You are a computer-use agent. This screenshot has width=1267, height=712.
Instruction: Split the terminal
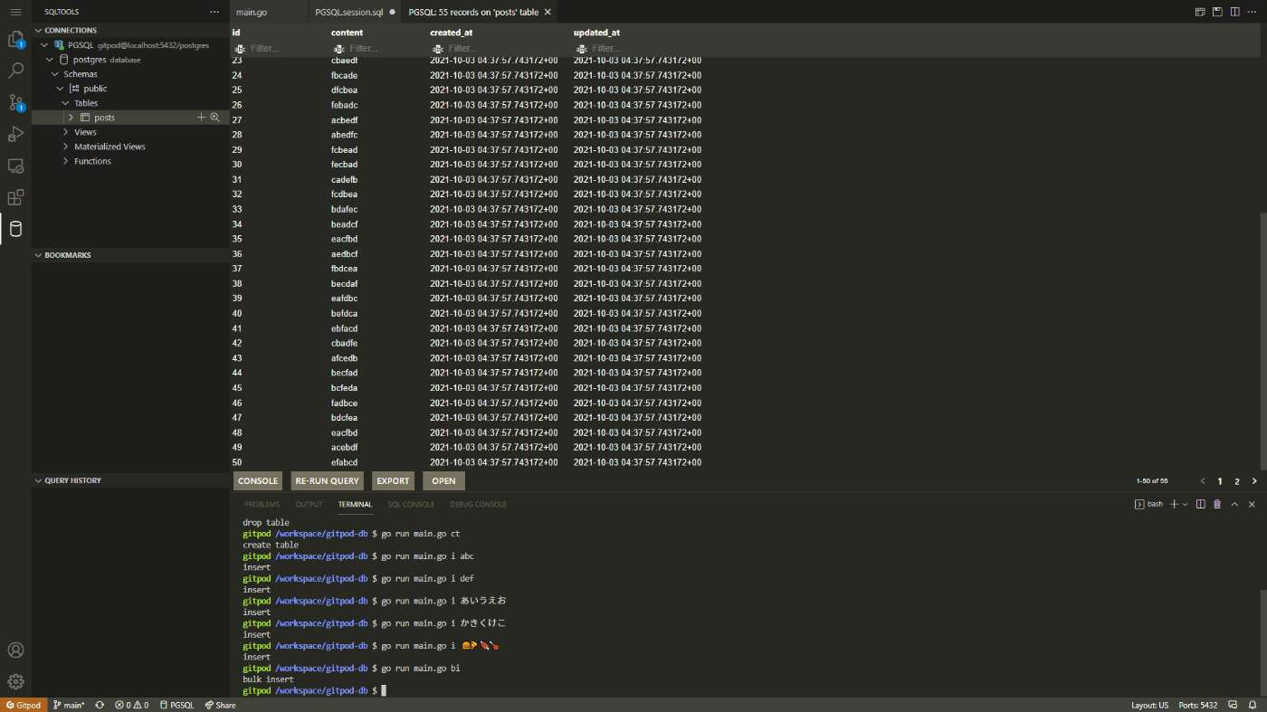(x=1201, y=504)
